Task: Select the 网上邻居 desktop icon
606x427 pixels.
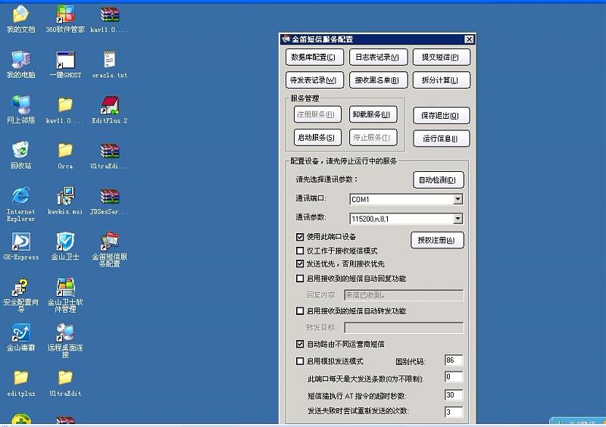Action: point(21,110)
